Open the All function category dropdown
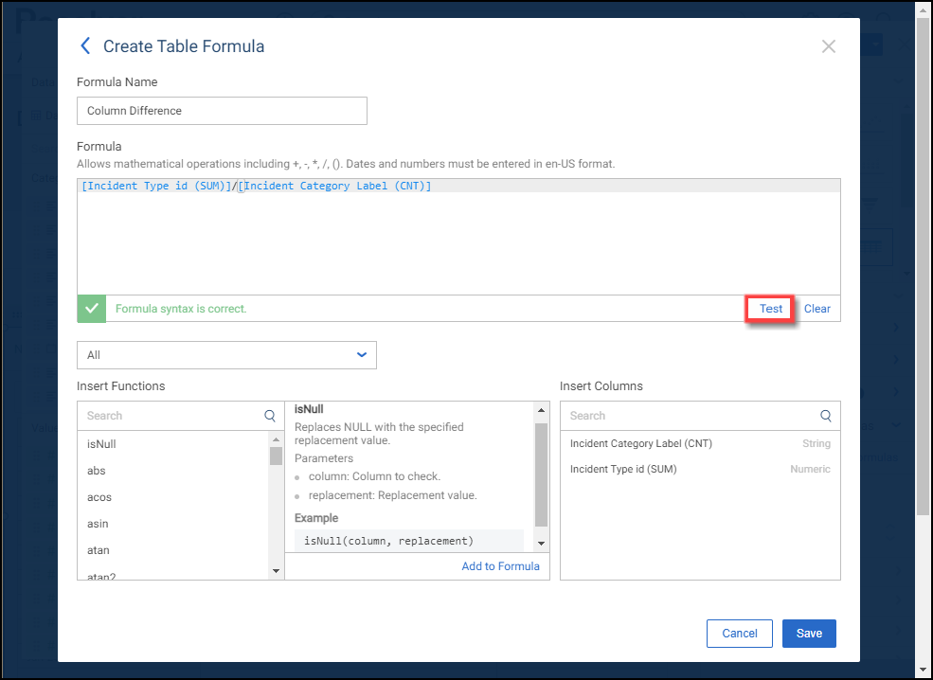Viewport: 933px width, 680px height. point(226,355)
